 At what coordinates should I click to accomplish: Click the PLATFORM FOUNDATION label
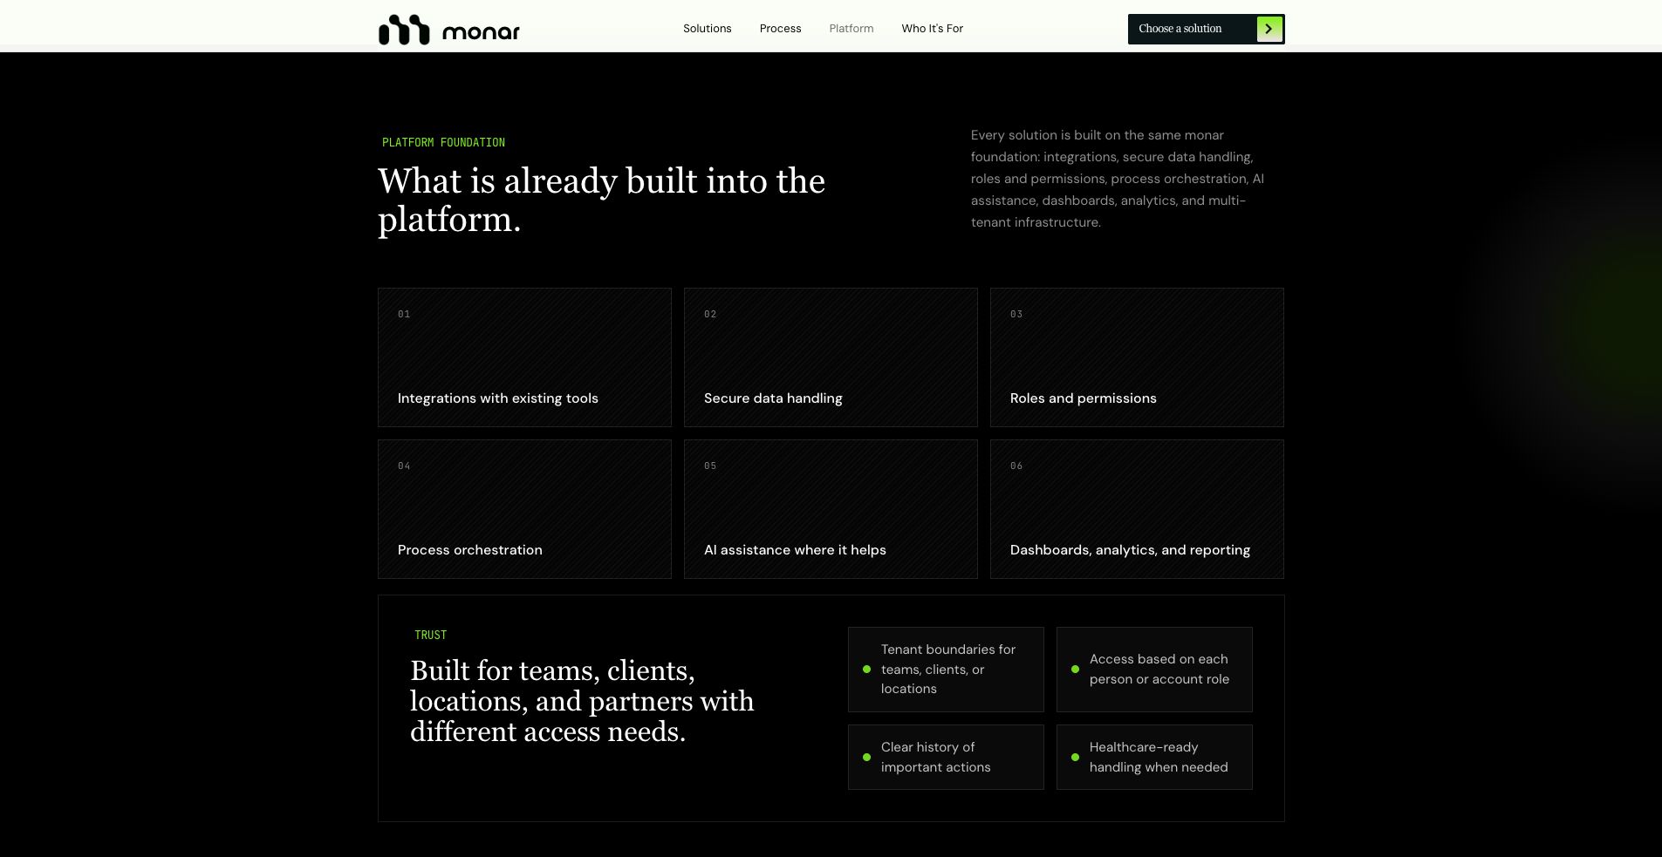click(443, 142)
